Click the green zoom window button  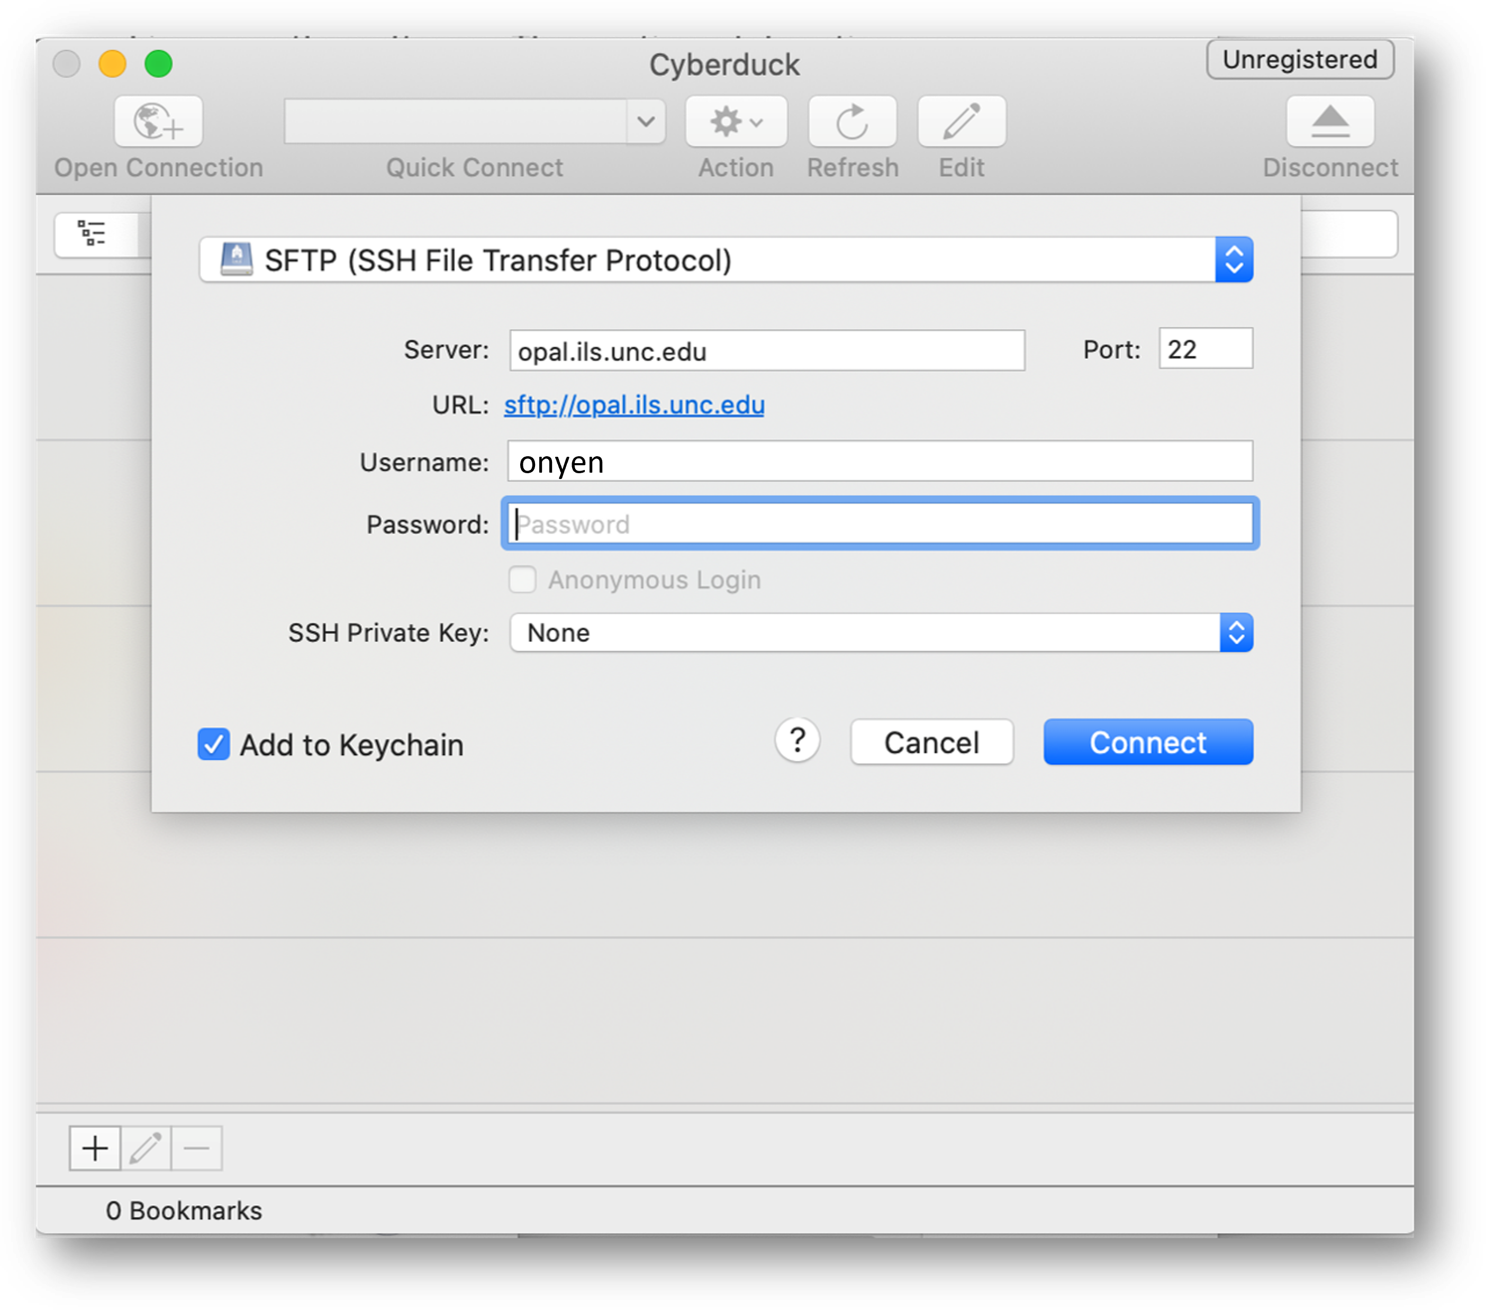158,64
